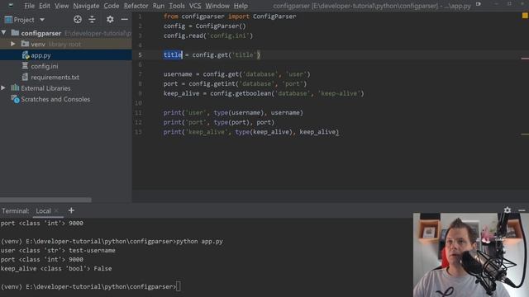Screen dimensions: 529x297
Task: Click the configparser root folder icon
Action: click(15, 33)
